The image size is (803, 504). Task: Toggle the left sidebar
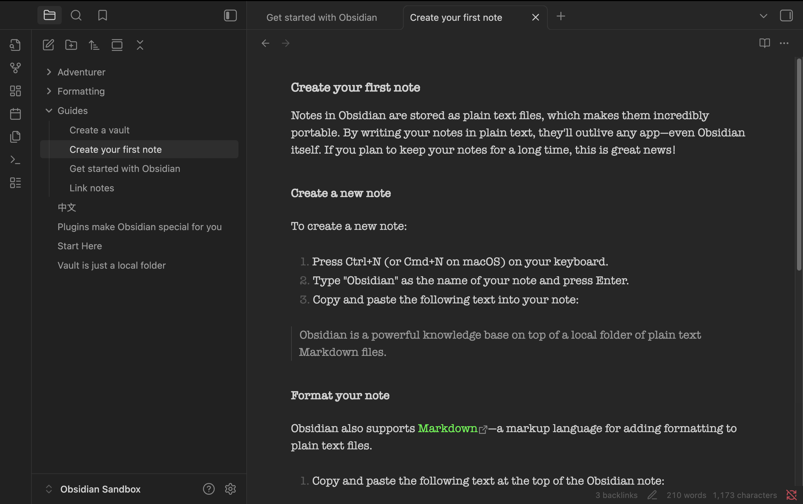click(230, 15)
